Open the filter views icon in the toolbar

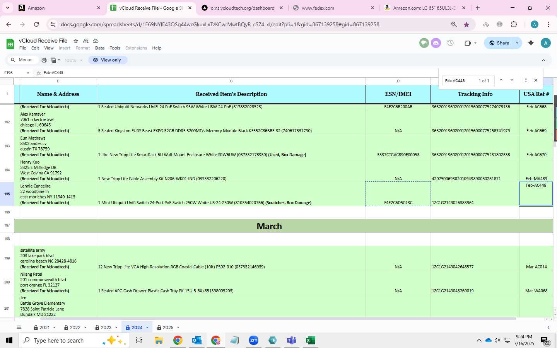pyautogui.click(x=56, y=60)
